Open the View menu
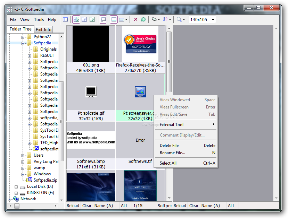 (25, 19)
